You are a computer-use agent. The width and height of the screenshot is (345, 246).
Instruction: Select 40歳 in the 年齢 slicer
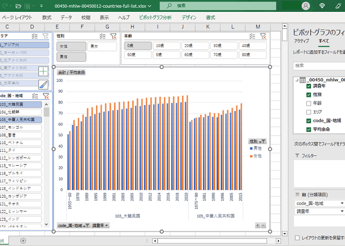coord(252,46)
